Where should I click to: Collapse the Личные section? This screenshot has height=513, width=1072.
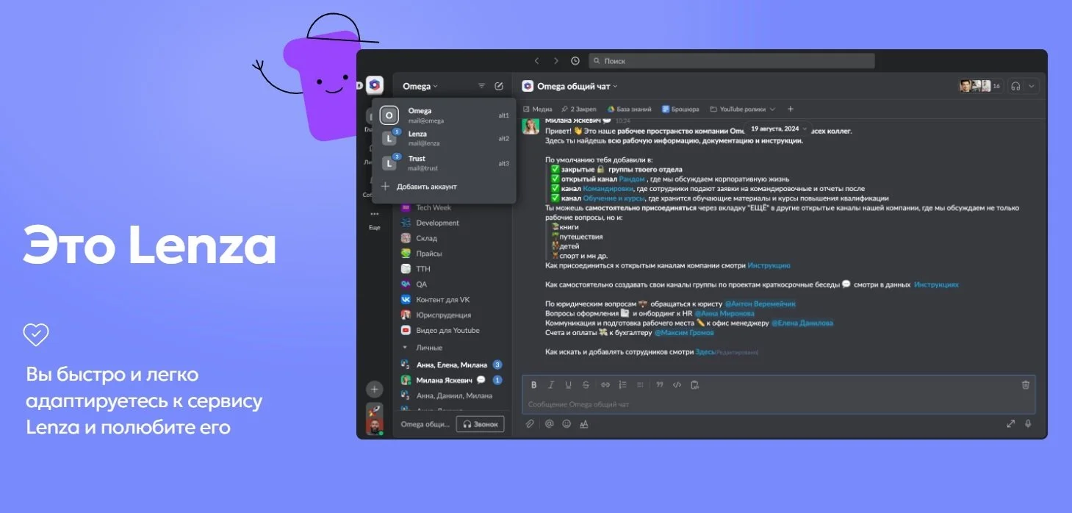click(405, 348)
